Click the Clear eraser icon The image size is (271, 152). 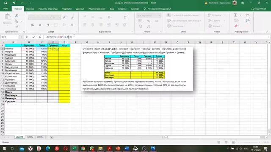tap(236, 26)
